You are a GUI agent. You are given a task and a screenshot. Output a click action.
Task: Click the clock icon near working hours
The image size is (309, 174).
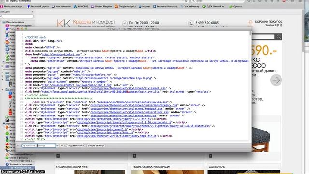(125, 23)
